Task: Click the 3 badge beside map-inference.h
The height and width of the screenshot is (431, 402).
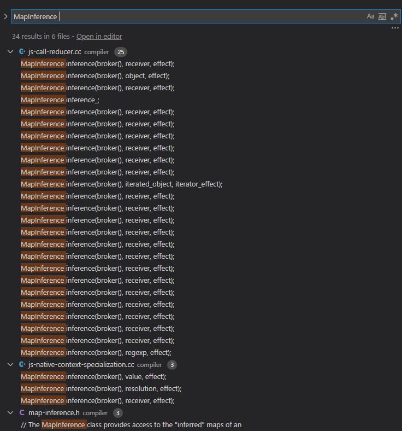Action: pos(118,413)
